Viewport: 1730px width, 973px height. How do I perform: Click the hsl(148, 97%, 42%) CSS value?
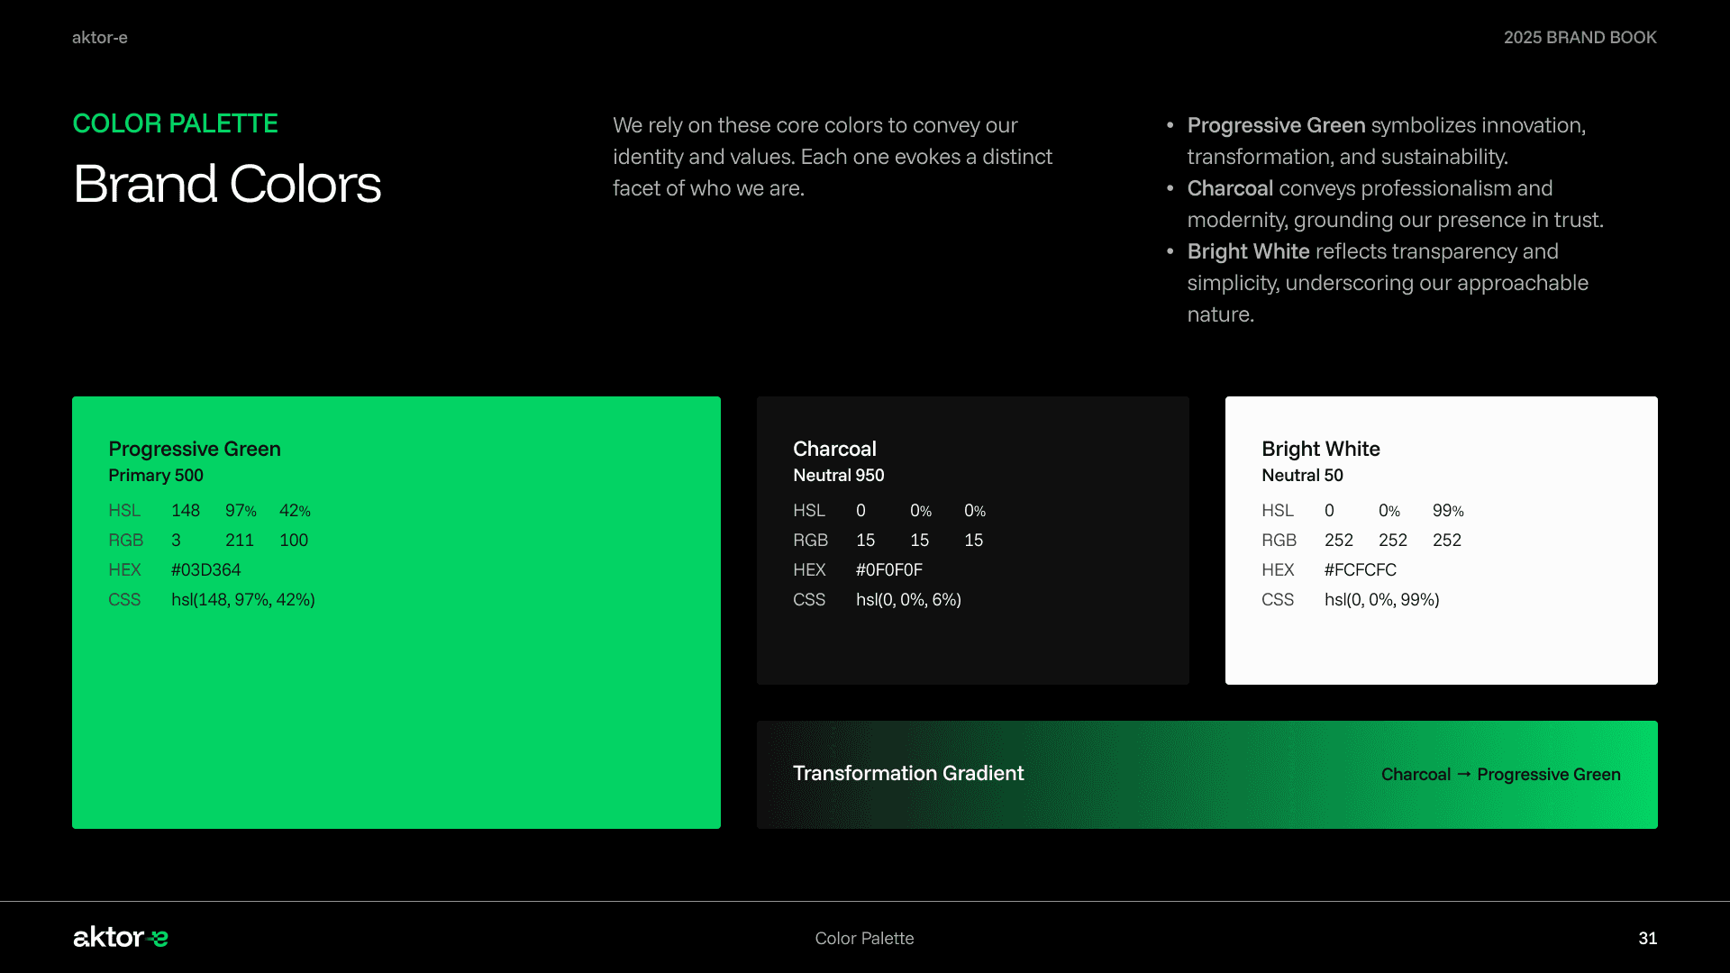pyautogui.click(x=243, y=600)
